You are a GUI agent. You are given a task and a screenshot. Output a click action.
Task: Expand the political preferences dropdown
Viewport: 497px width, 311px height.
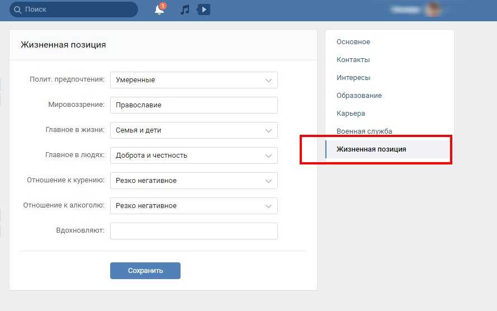193,80
